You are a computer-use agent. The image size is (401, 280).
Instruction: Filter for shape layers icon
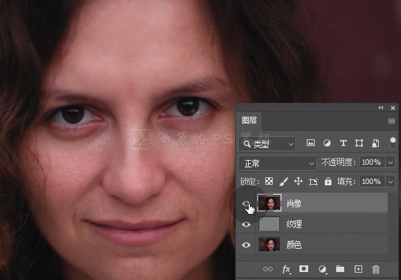click(x=360, y=143)
